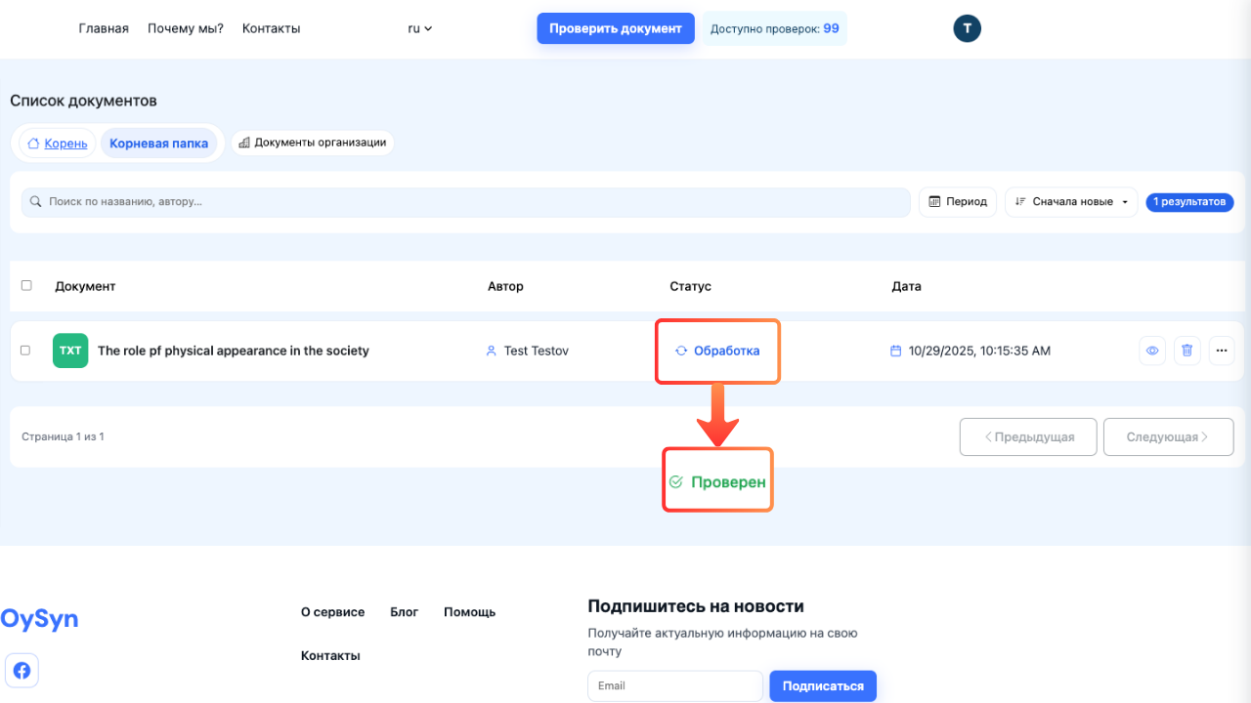The image size is (1251, 703).
Task: Toggle the Корень root folder filter chip
Action: (56, 143)
